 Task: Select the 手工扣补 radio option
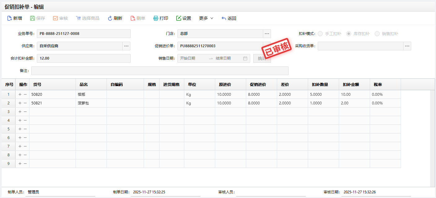[320, 34]
